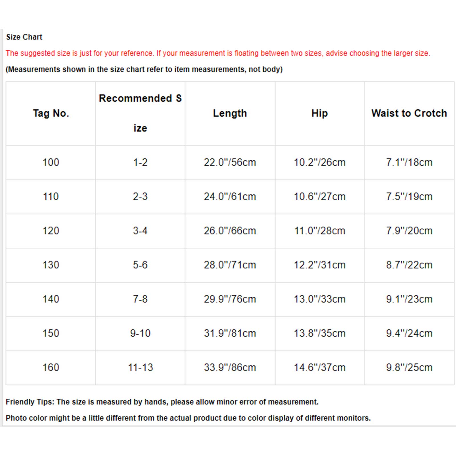This screenshot has height=456, width=456.
Task: Click the Friendly Tips measurement note
Action: [162, 402]
